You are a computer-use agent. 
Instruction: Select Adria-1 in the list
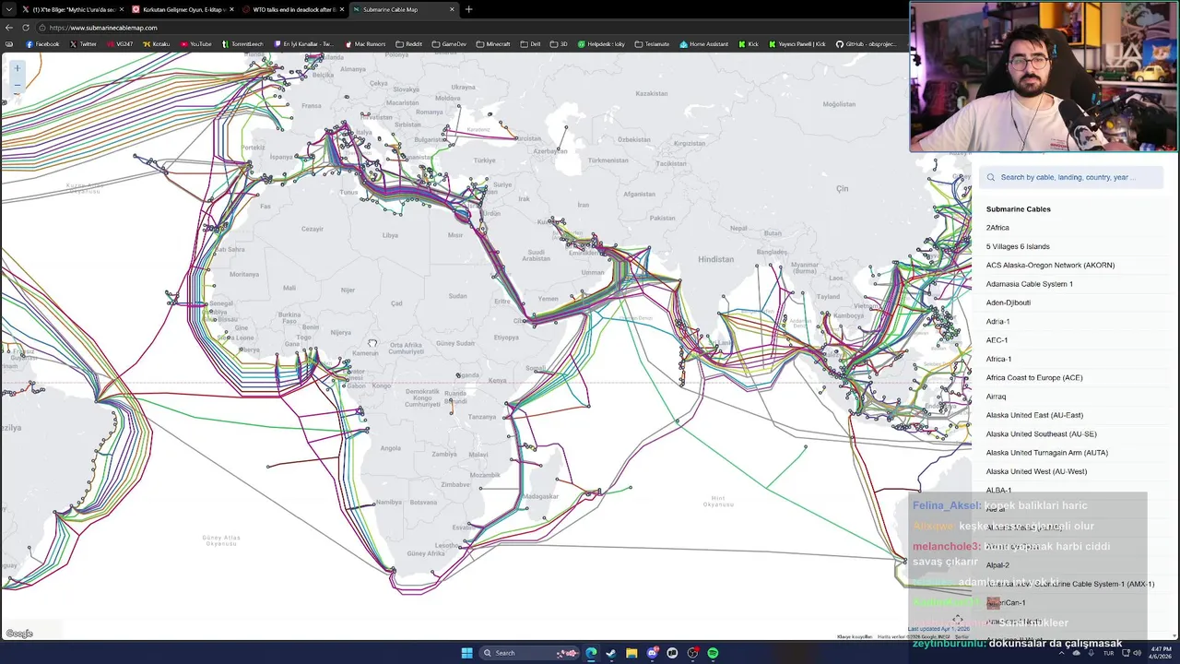[x=997, y=321]
